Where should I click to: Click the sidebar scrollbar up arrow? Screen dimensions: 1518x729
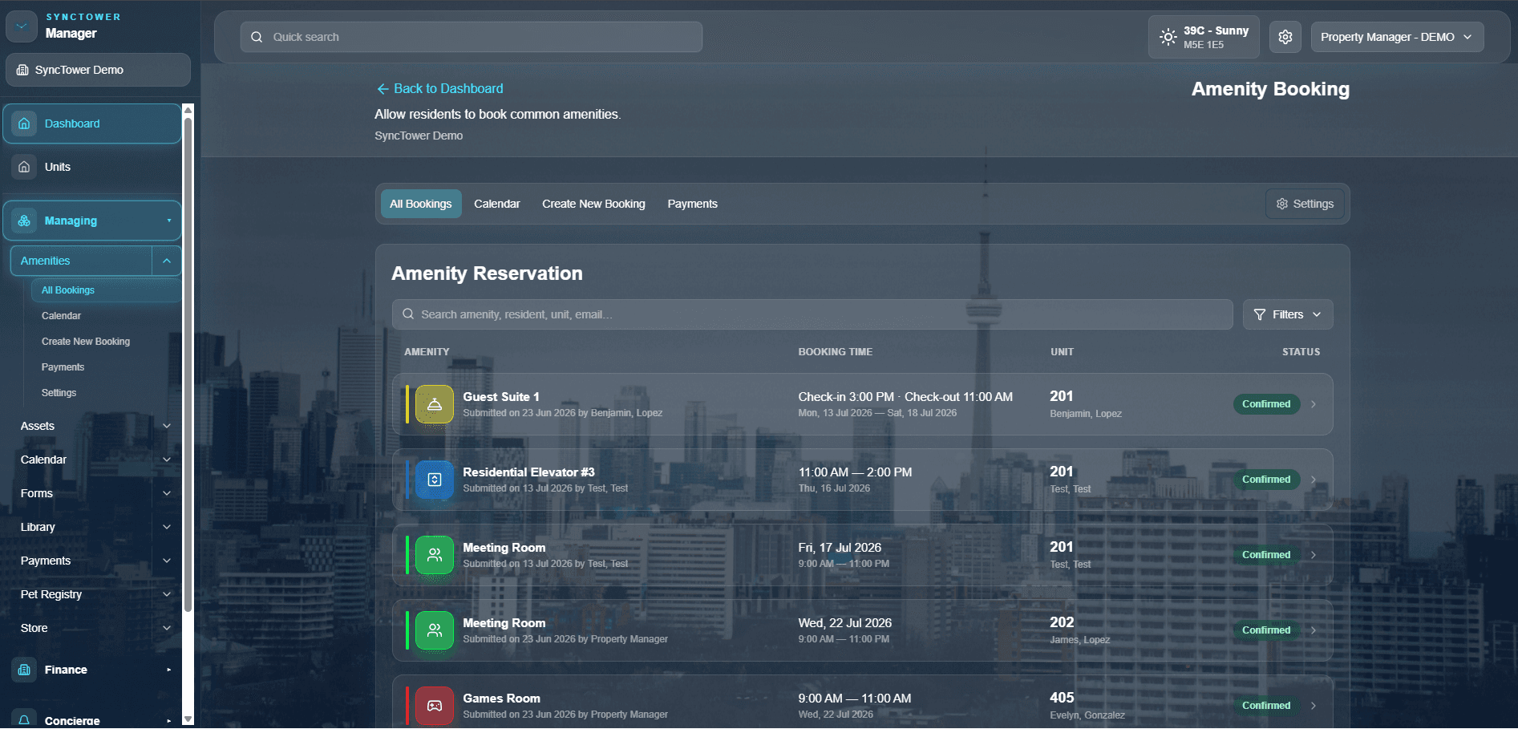pyautogui.click(x=188, y=110)
